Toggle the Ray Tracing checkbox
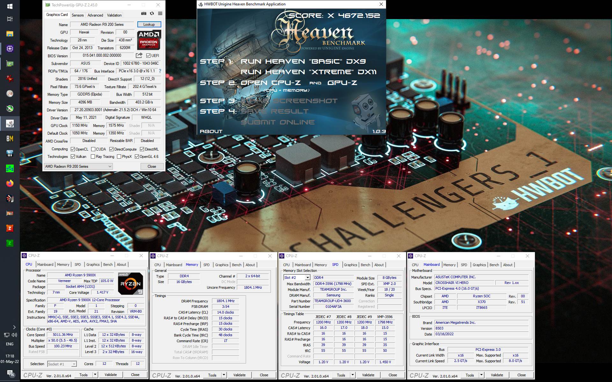 [x=93, y=157]
